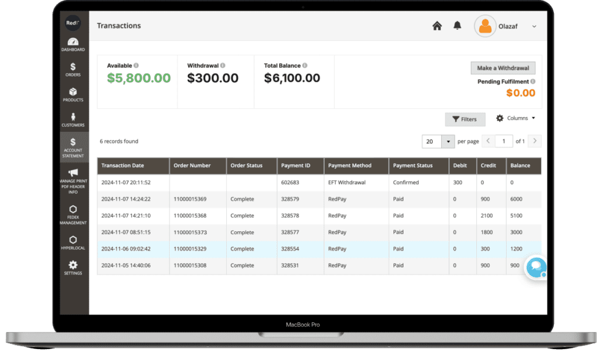Open Manage Print PDF Header Info megaphone
The image size is (597, 352).
[x=73, y=173]
